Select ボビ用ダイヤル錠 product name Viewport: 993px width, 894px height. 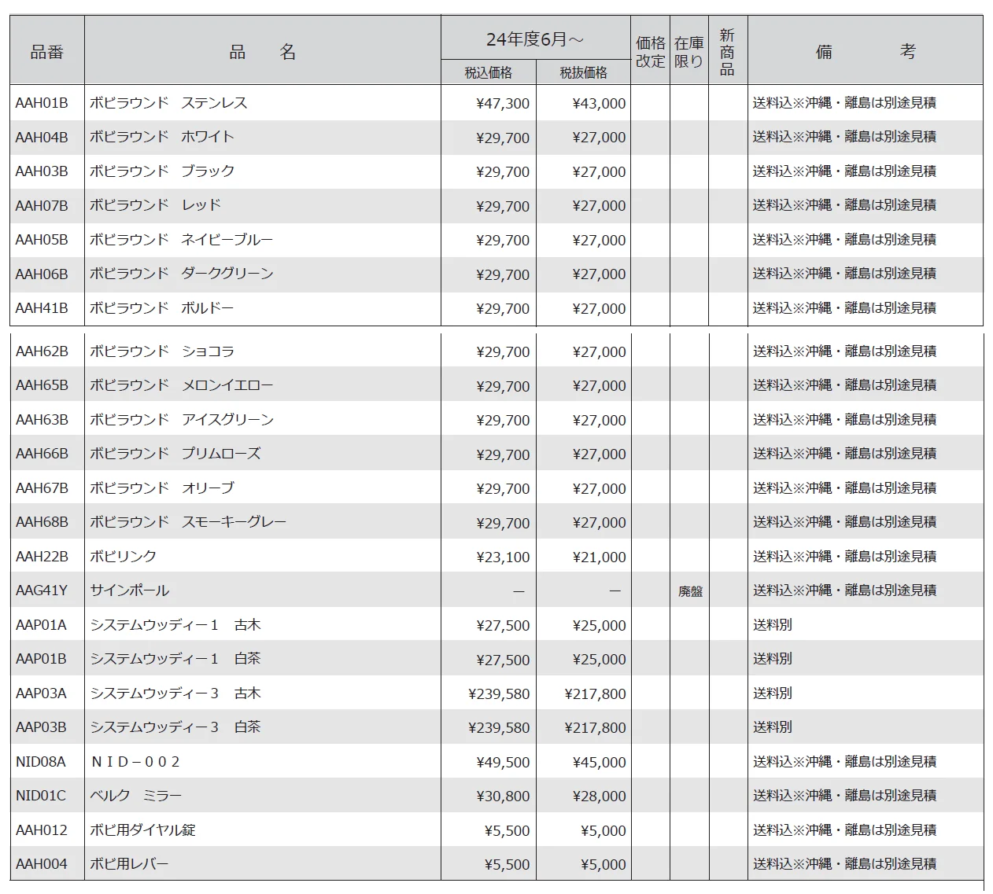click(142, 830)
